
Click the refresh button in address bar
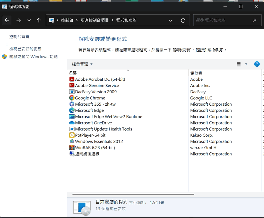point(183,20)
